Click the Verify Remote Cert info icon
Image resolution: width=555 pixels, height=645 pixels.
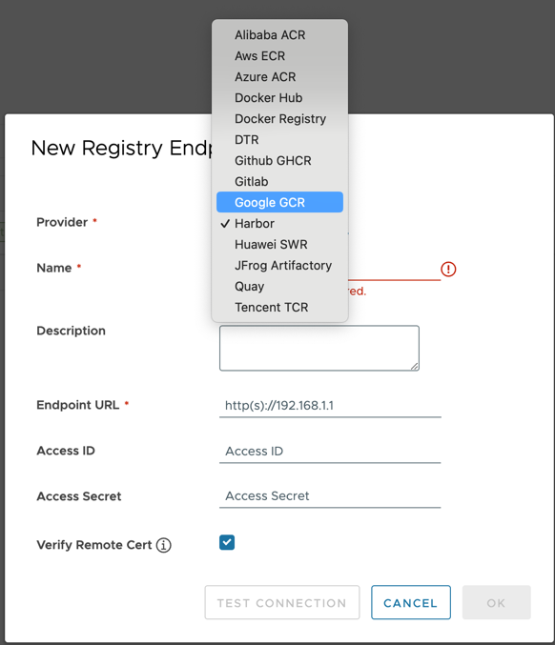[163, 545]
